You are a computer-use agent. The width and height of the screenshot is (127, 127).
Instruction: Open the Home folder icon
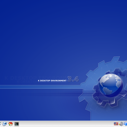[10, 124]
